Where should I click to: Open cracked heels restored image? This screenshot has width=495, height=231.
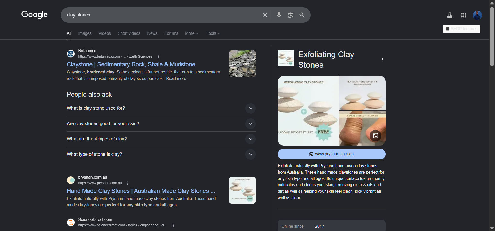[362, 129]
